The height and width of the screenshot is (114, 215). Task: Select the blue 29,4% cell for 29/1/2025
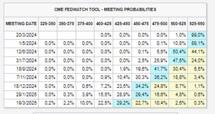(x=141, y=94)
